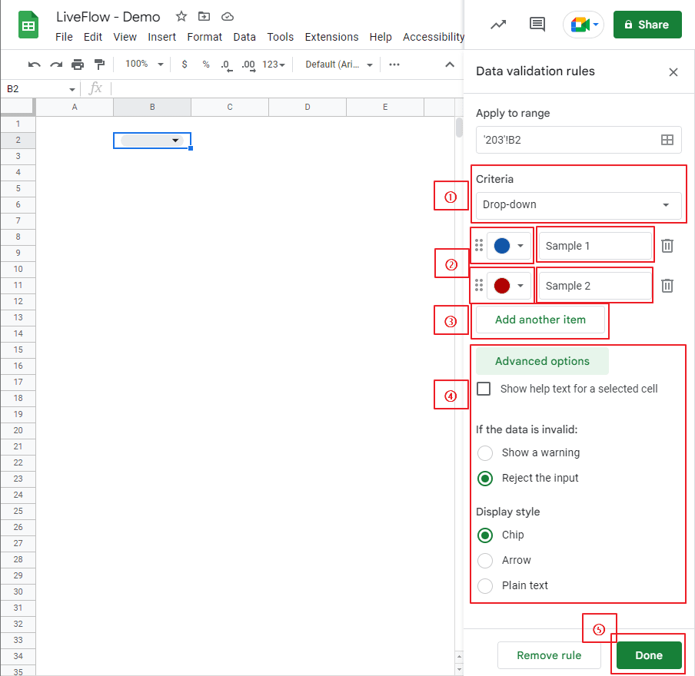
Task: Click the redo icon
Action: 56,65
